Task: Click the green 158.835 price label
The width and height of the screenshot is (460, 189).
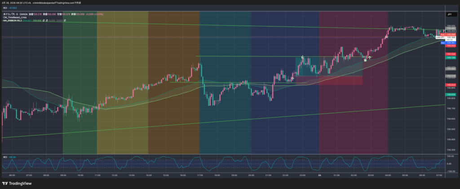Action: click(x=450, y=95)
